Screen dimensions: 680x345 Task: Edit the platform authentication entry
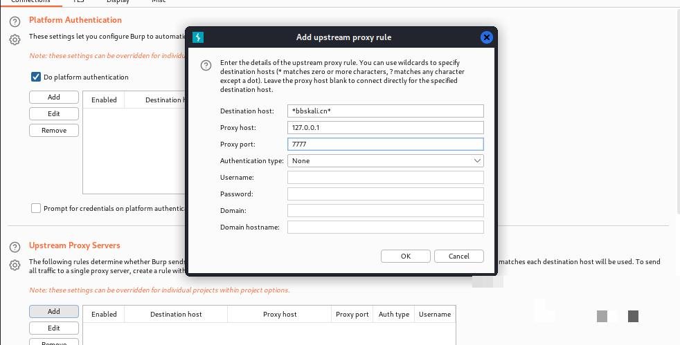pyautogui.click(x=54, y=114)
